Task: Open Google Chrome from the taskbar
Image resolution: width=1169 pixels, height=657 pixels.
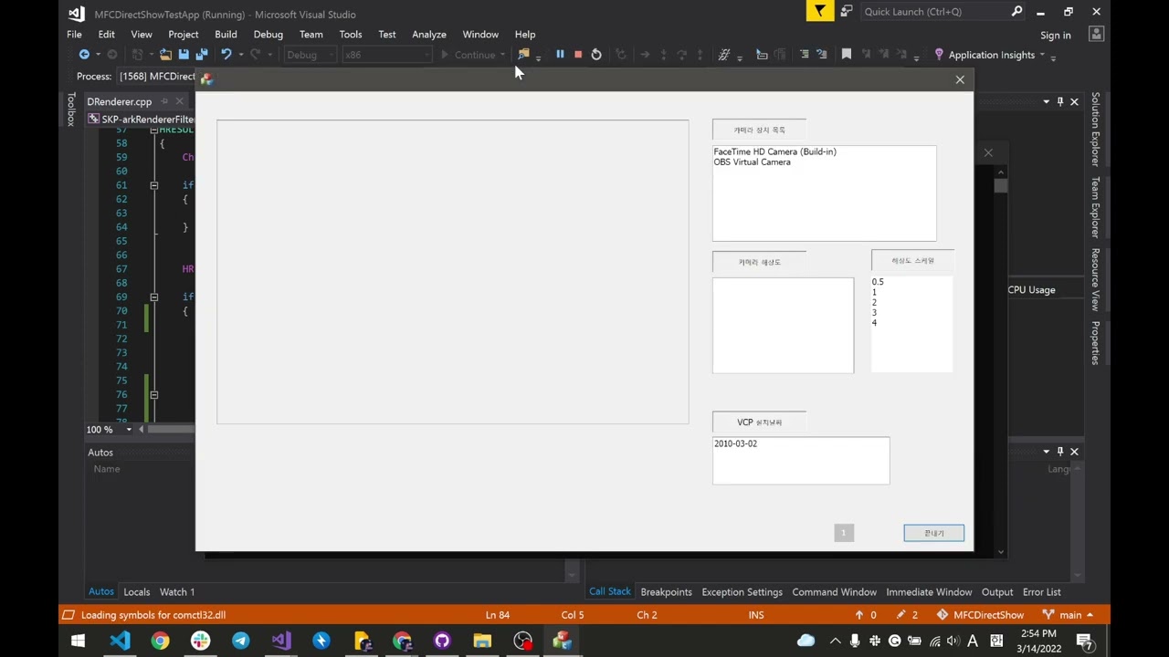Action: point(160,641)
